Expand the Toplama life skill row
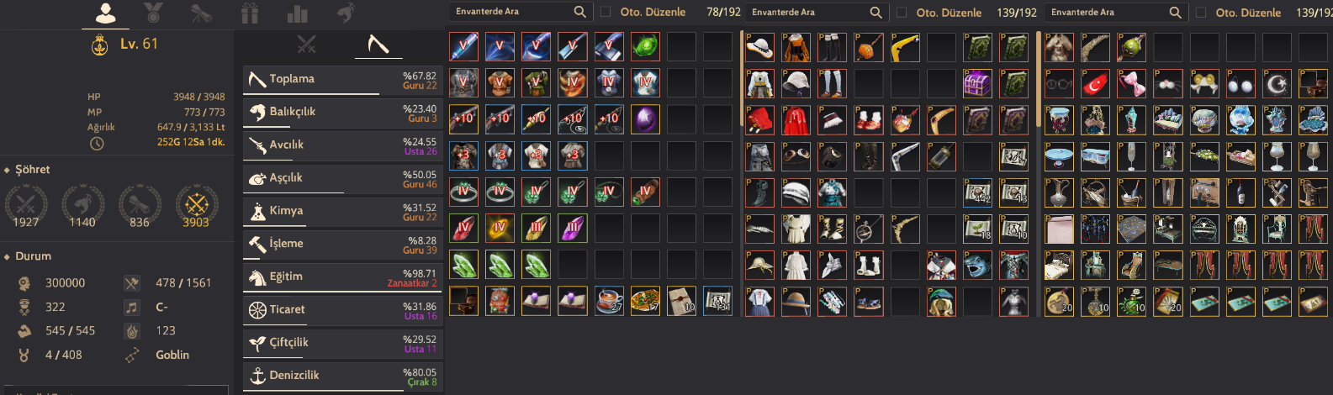The height and width of the screenshot is (395, 1333). pyautogui.click(x=342, y=80)
